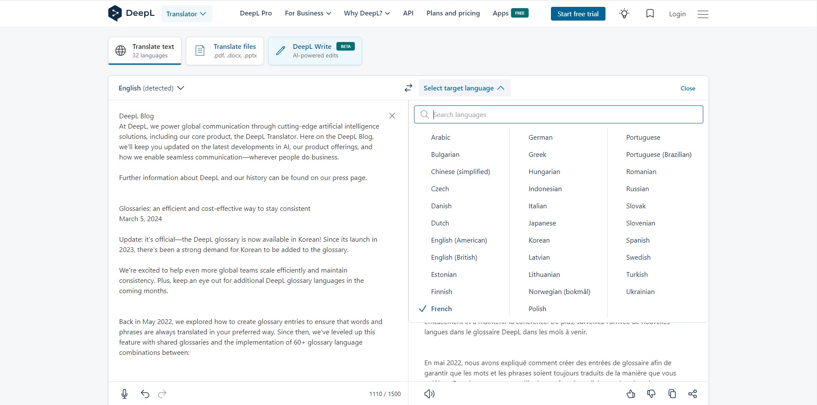Select Norwegian (bokmål) target language
This screenshot has height=405, width=817.
pos(559,291)
